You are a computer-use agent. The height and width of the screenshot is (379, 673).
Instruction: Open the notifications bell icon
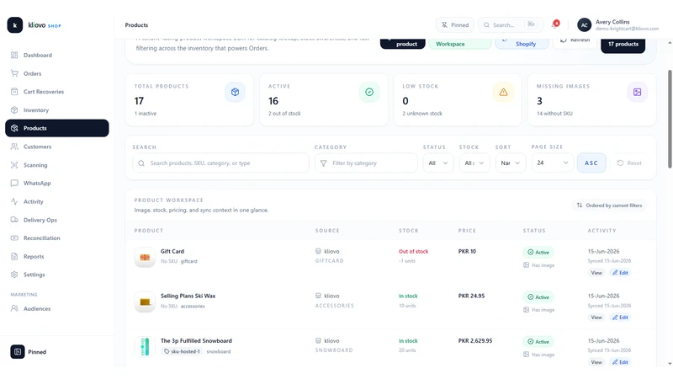555,24
